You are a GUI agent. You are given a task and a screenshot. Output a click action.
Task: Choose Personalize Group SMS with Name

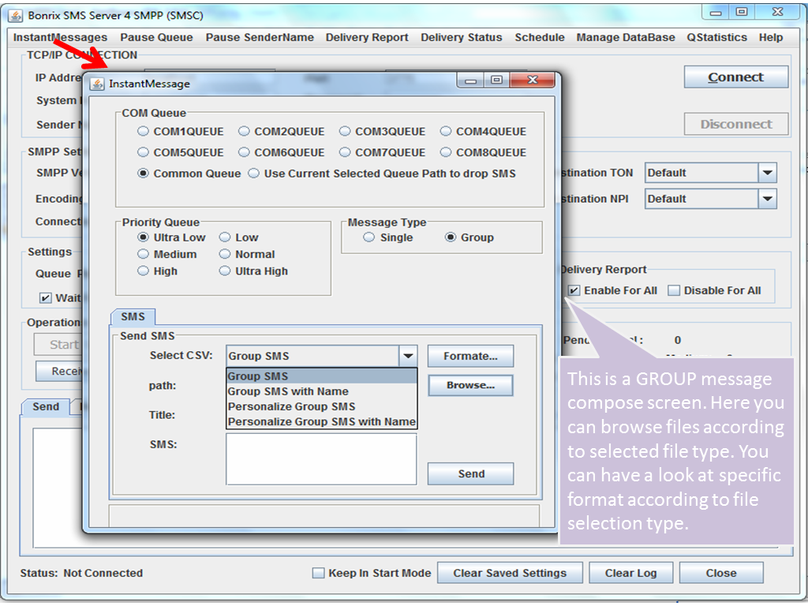point(322,421)
